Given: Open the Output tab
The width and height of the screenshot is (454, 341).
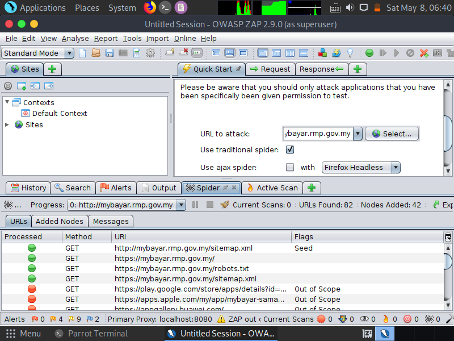Looking at the screenshot, I should pos(159,188).
